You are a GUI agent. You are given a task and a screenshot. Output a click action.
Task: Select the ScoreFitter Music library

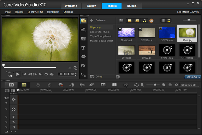tap(99, 32)
